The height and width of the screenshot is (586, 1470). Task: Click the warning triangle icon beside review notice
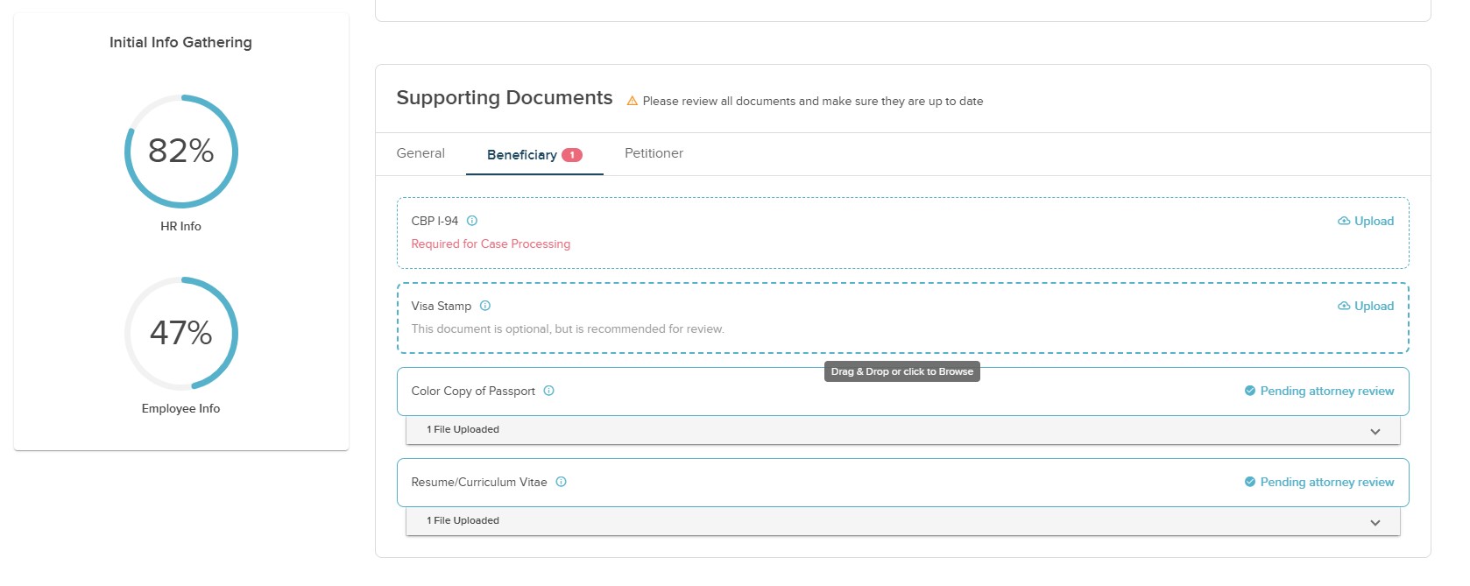click(x=632, y=102)
